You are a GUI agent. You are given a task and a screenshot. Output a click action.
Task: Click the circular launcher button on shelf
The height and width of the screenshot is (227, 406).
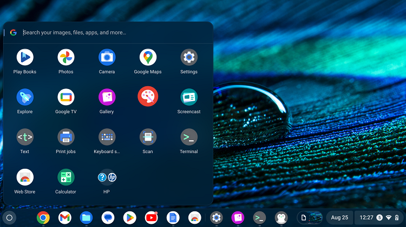[x=9, y=217]
